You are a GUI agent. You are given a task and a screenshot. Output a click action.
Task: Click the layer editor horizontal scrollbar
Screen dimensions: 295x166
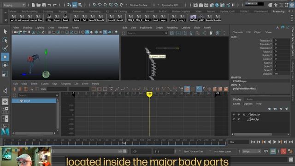tap(253, 134)
